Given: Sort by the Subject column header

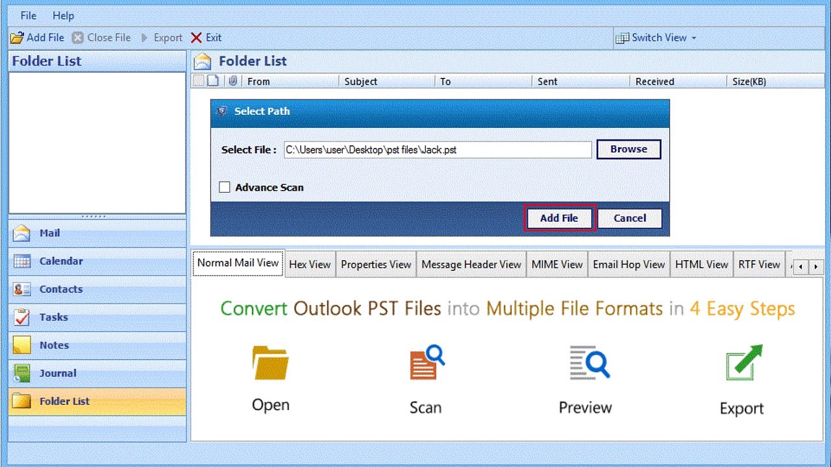Looking at the screenshot, I should (387, 81).
